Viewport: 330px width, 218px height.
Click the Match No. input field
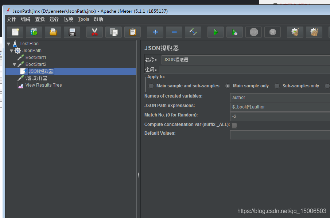[x=280, y=116]
